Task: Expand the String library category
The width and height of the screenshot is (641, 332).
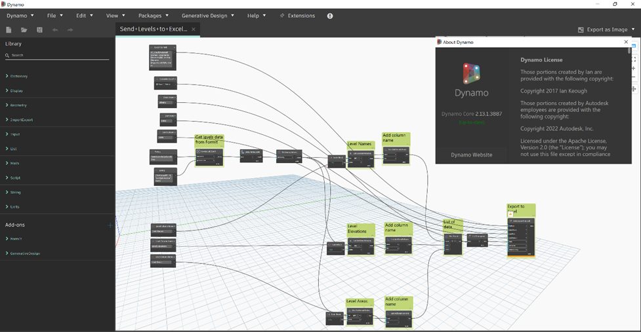Action: tap(16, 193)
